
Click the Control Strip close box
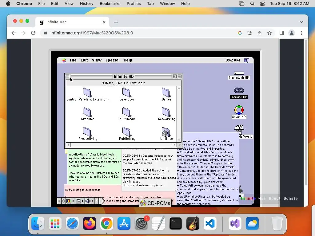59,201
